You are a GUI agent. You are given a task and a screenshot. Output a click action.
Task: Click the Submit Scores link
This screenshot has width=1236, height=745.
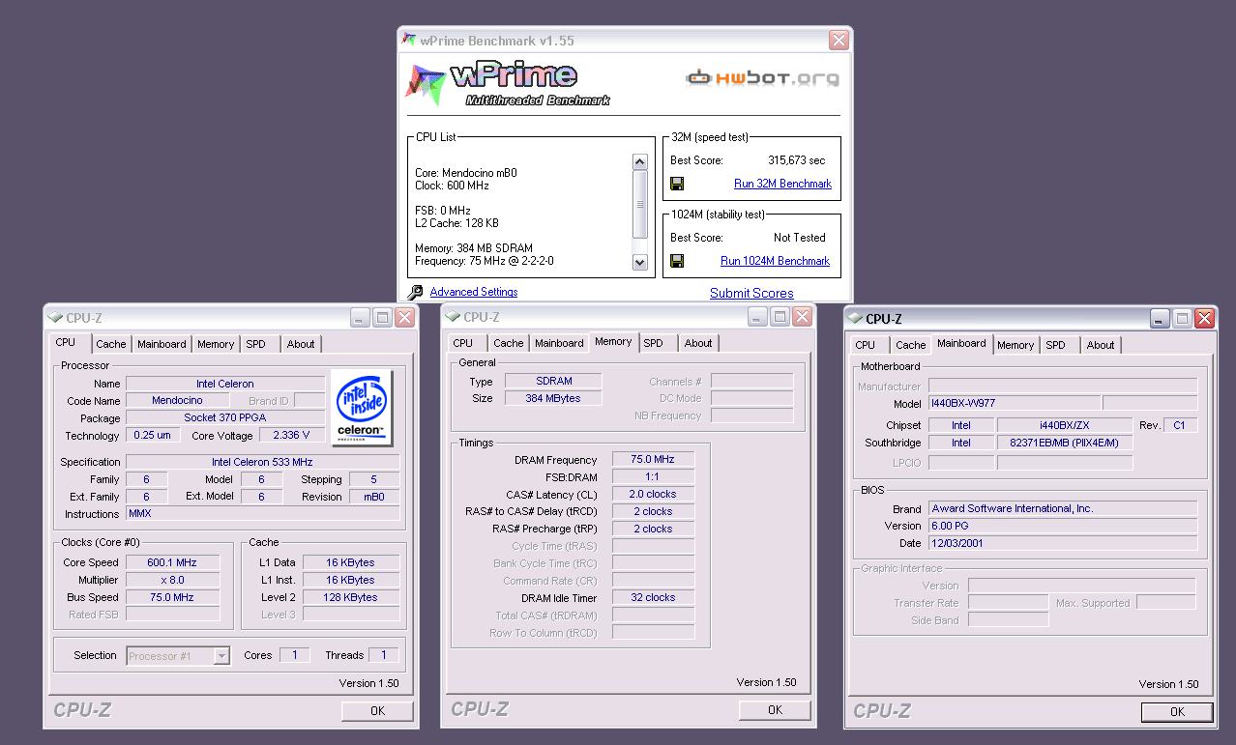click(x=751, y=293)
